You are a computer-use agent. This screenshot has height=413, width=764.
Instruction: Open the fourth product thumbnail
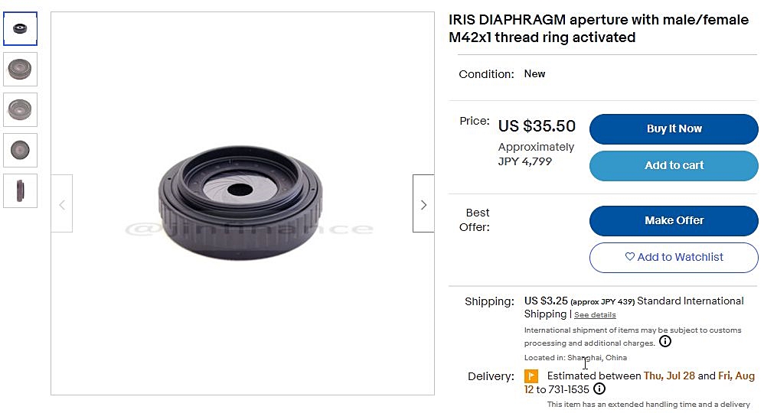[20, 150]
